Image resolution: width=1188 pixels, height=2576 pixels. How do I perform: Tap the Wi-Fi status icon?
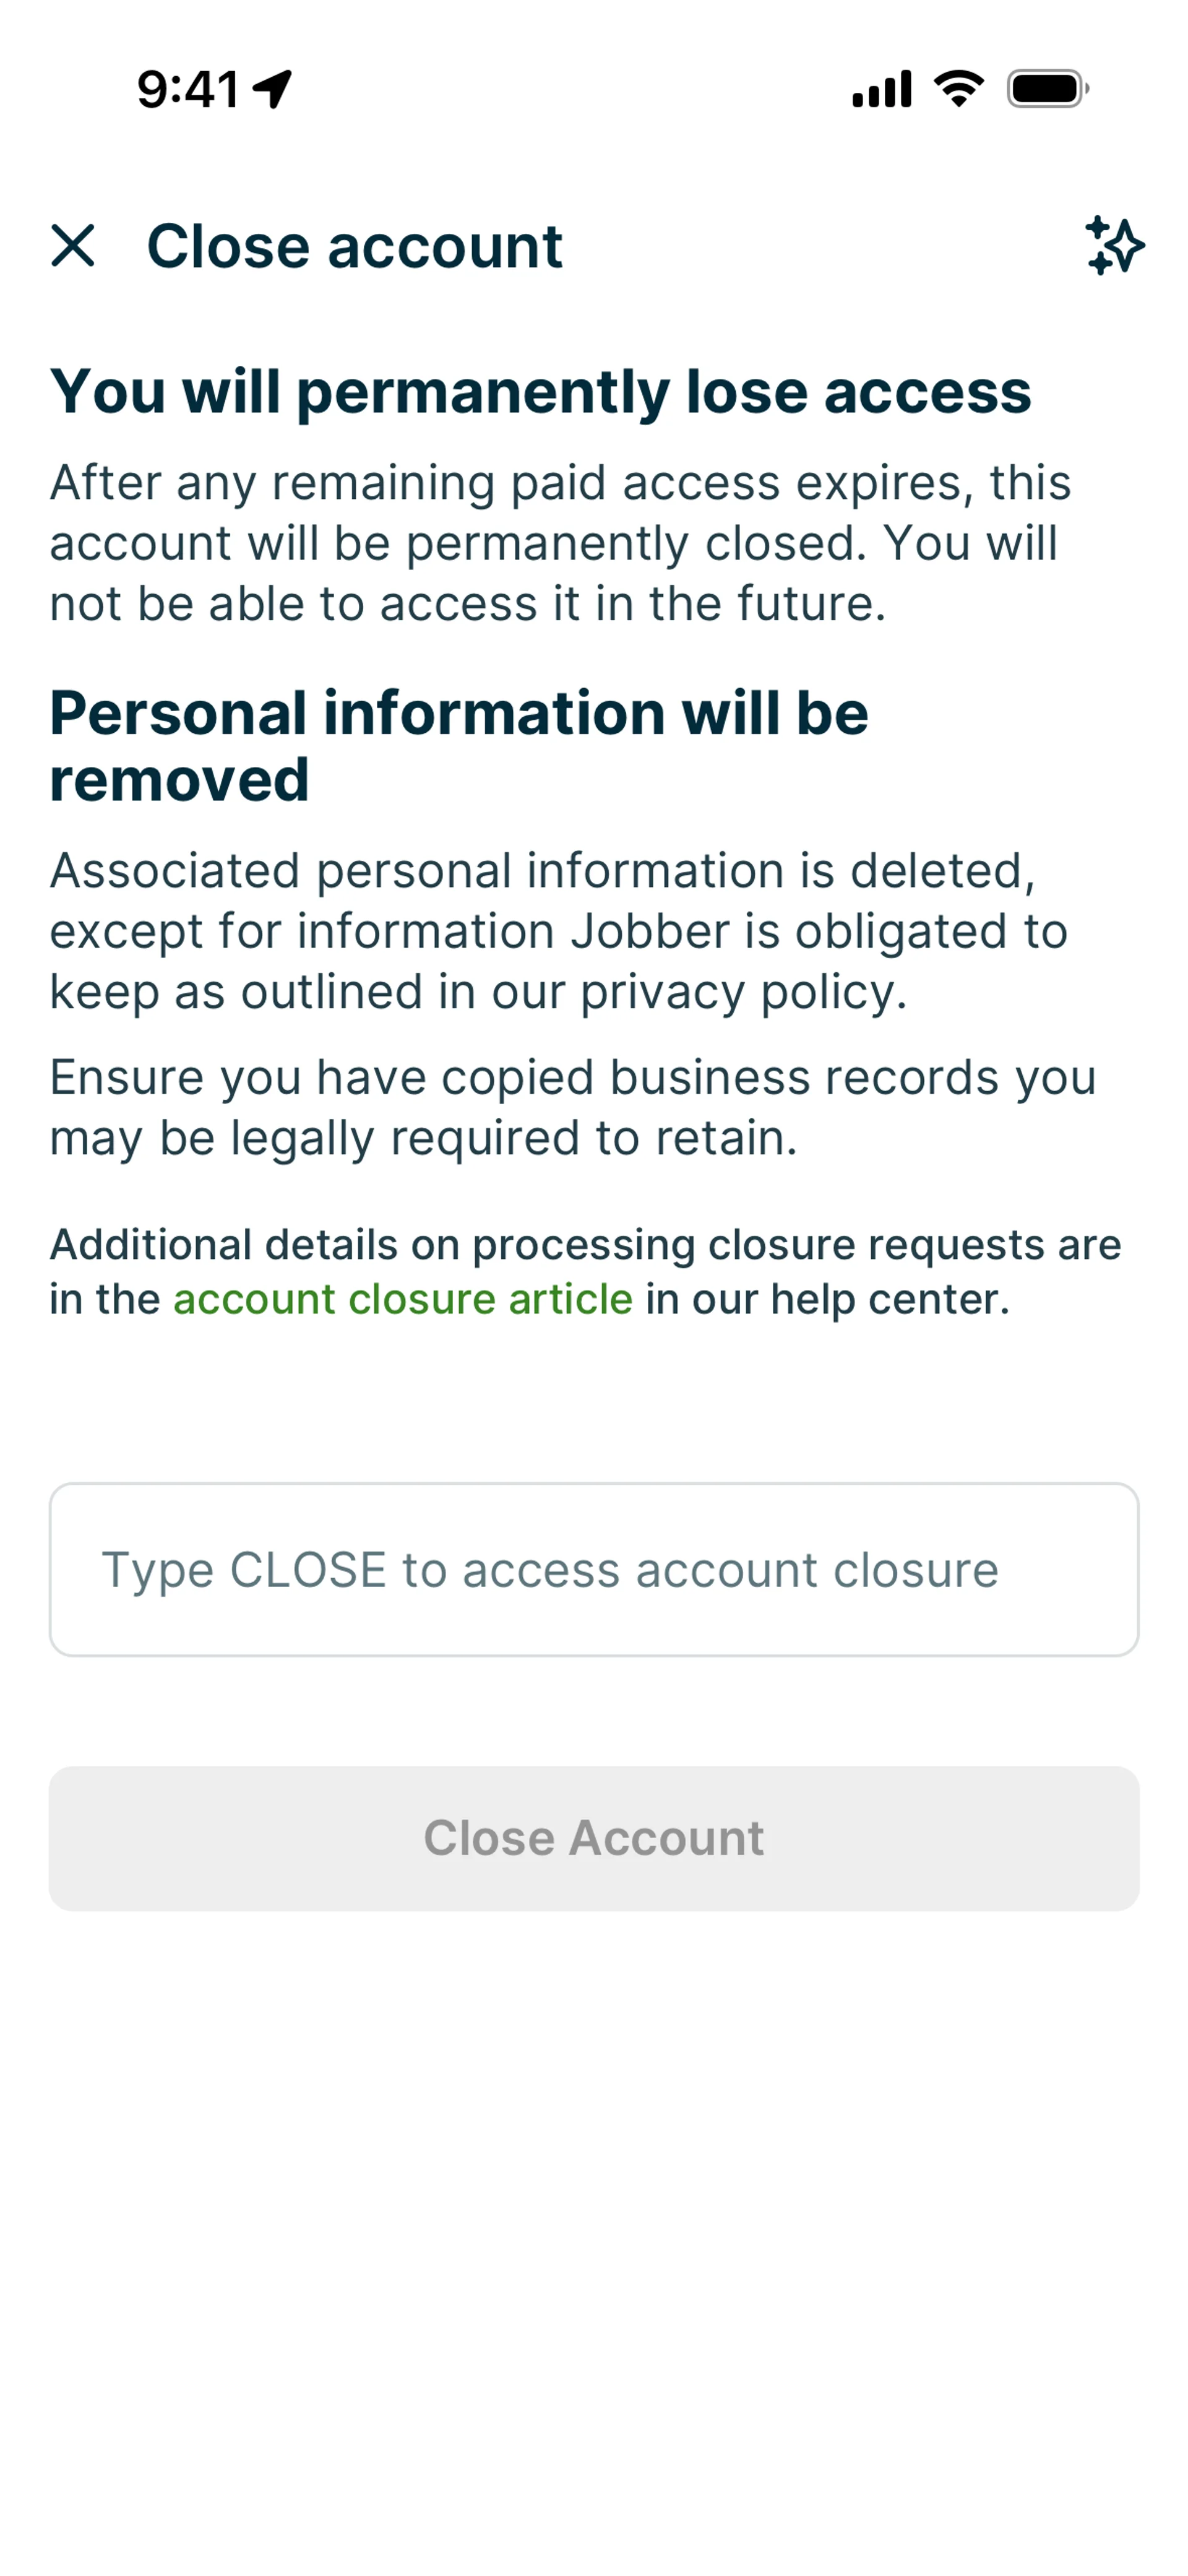tap(958, 89)
